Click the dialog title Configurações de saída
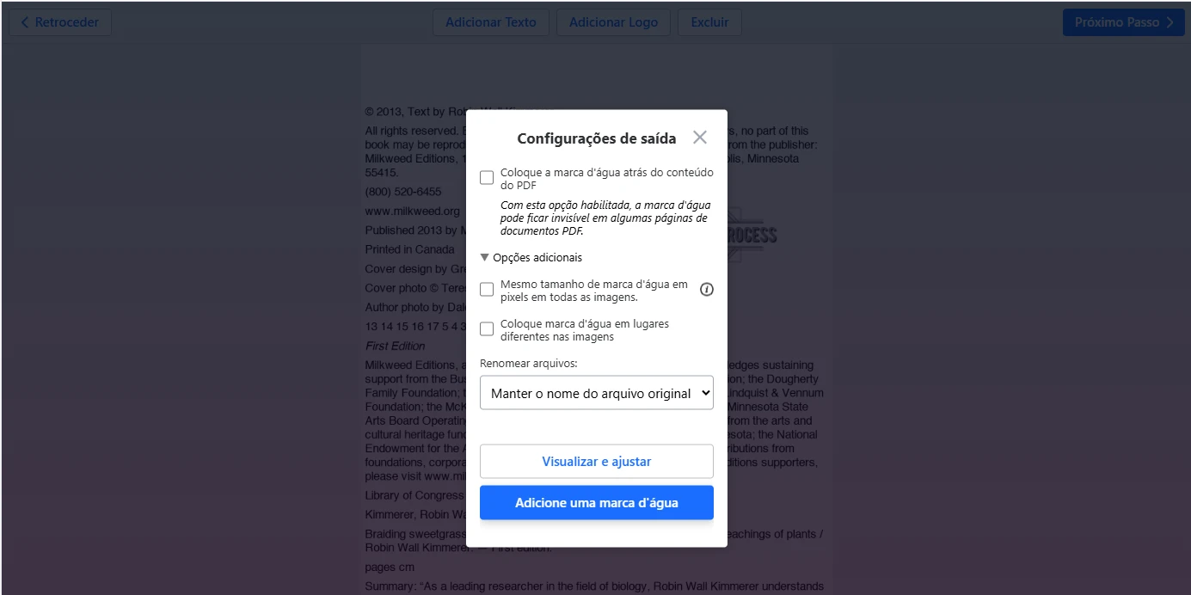Viewport: 1191px width, 595px height. tap(596, 138)
